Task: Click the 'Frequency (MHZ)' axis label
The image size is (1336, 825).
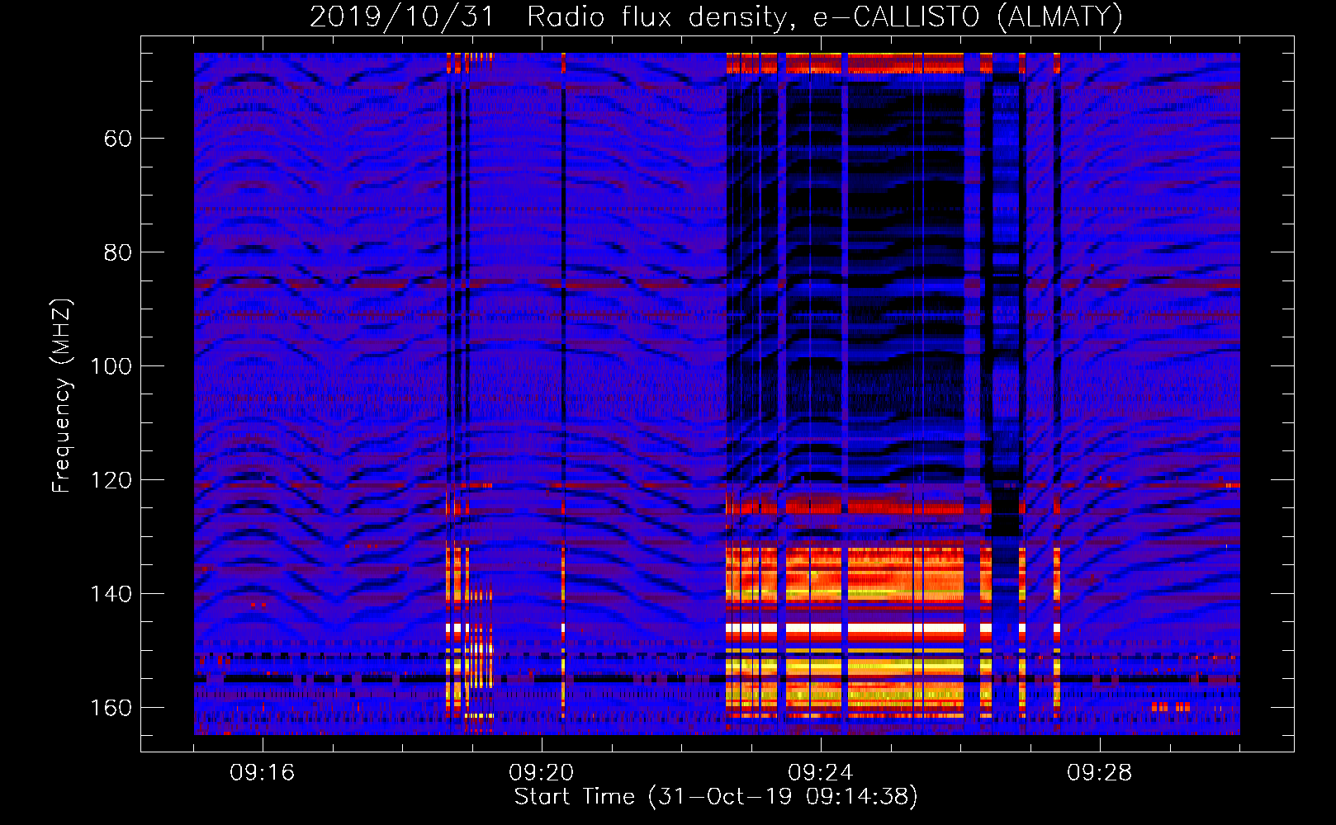Action: point(62,396)
